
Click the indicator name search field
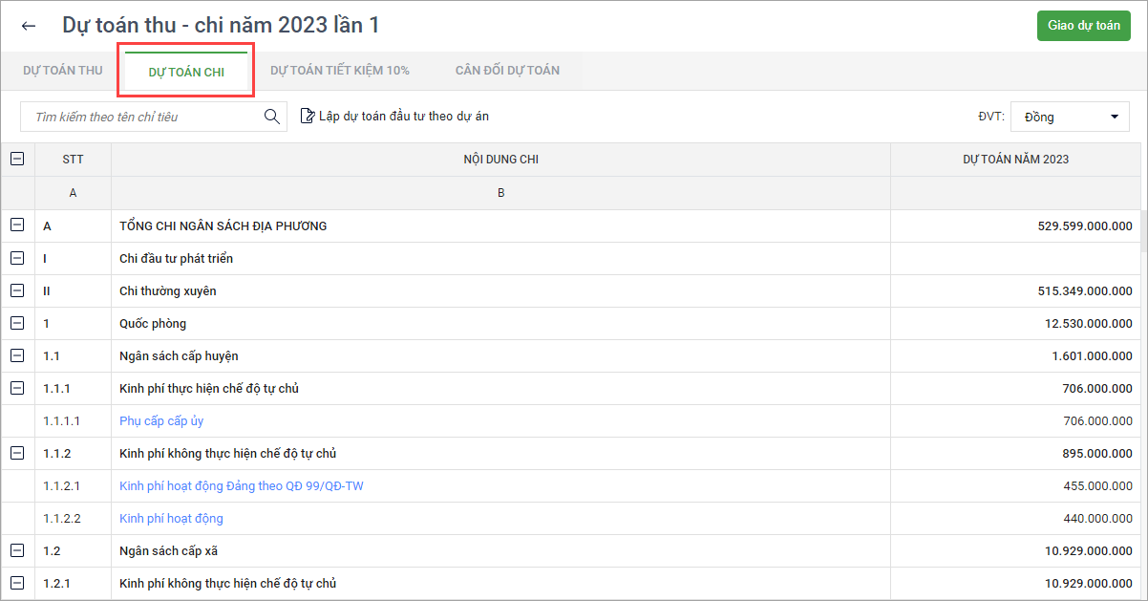pyautogui.click(x=143, y=117)
